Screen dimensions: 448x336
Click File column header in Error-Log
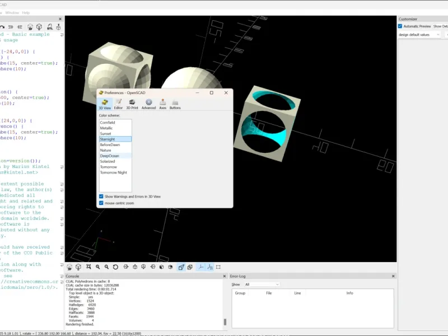(x=269, y=293)
